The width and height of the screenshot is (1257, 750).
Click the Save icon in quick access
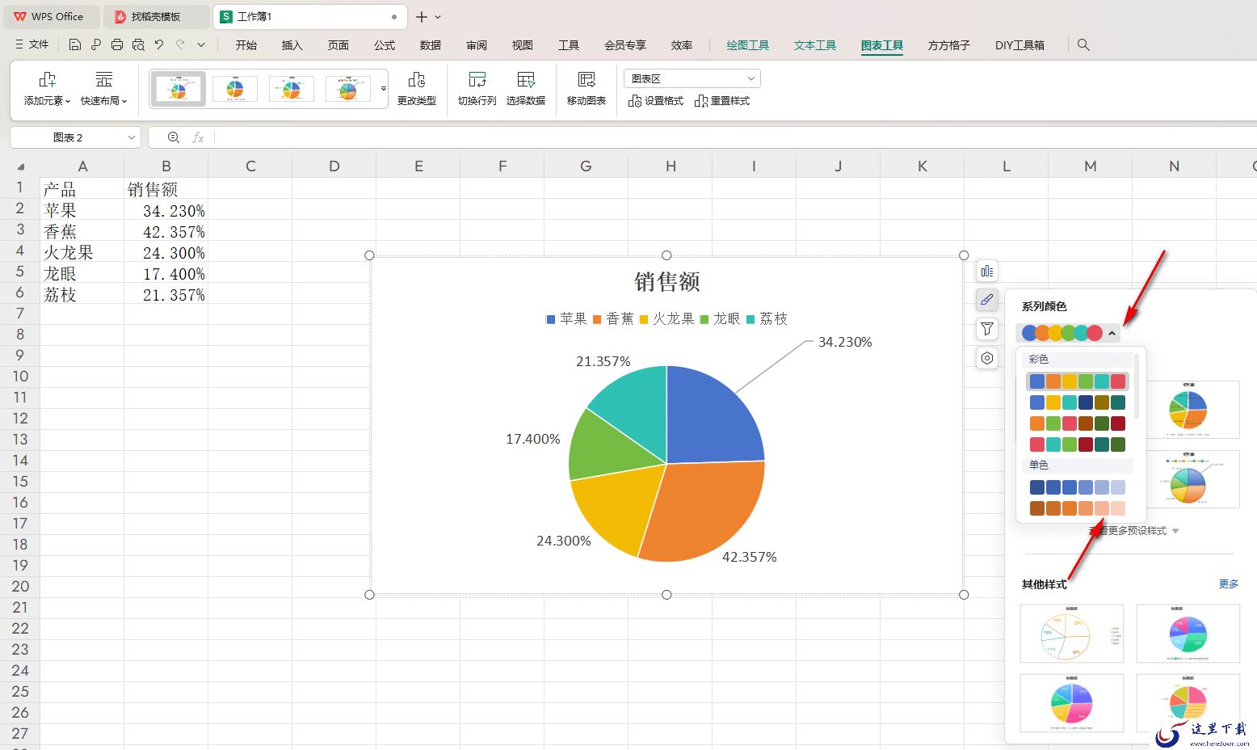tap(75, 45)
